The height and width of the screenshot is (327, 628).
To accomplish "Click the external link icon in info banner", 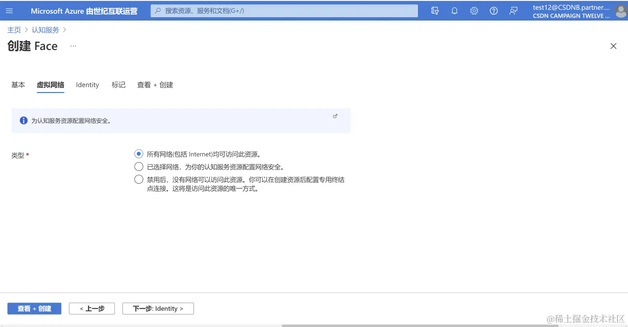I will [x=335, y=116].
